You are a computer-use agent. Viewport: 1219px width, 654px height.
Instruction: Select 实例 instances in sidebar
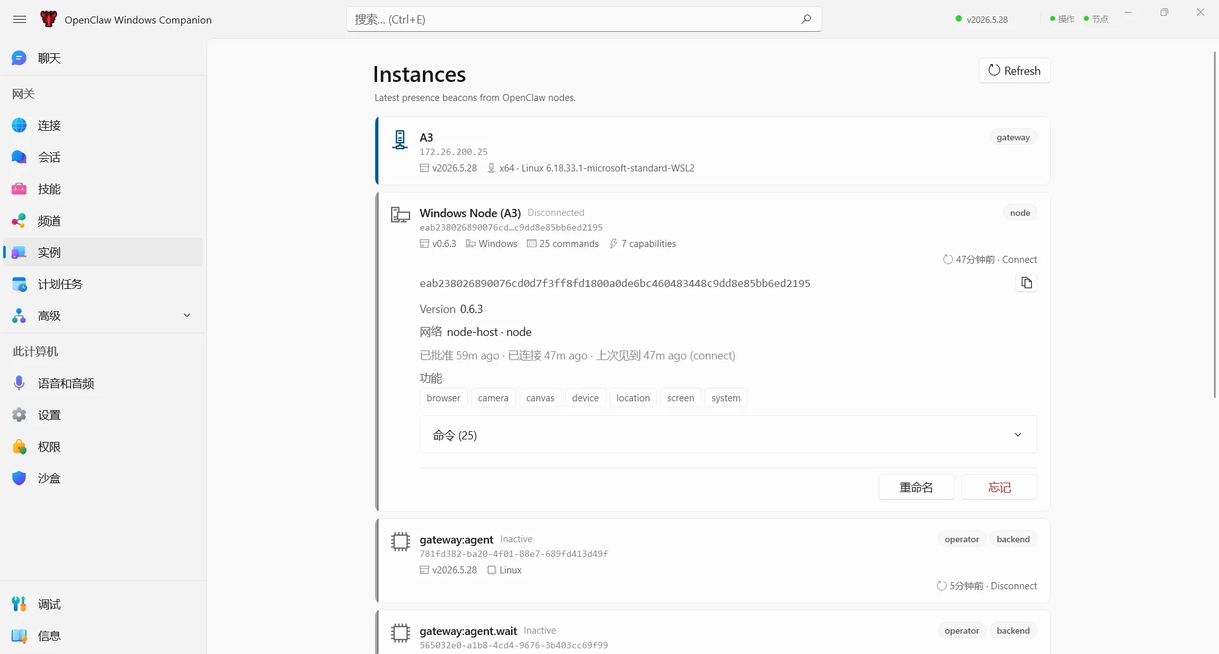(103, 253)
